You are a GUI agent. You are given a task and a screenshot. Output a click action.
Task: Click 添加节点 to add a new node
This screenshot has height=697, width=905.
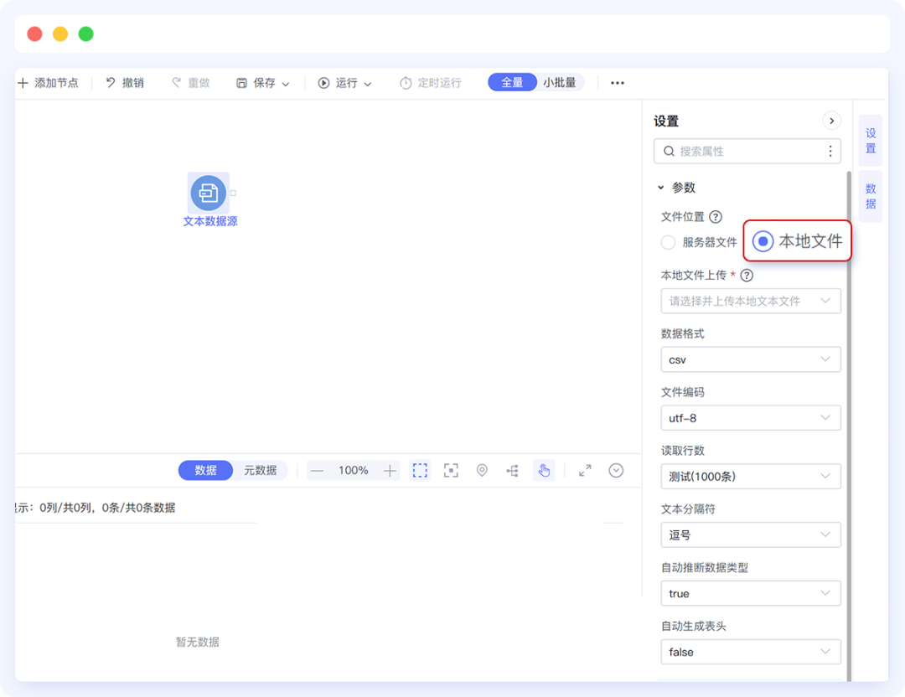point(48,82)
